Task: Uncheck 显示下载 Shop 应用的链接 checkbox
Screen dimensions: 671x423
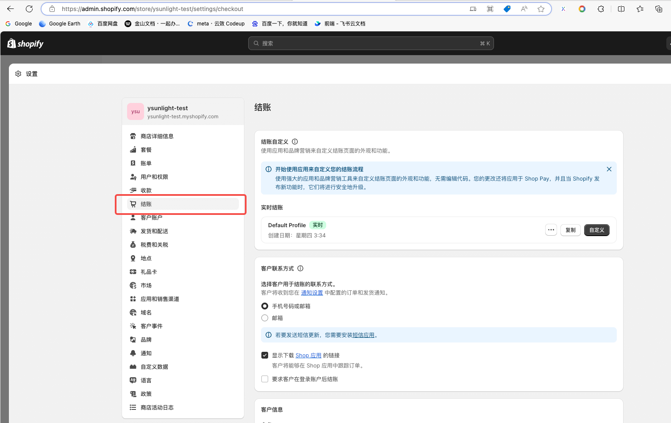Action: (x=265, y=355)
